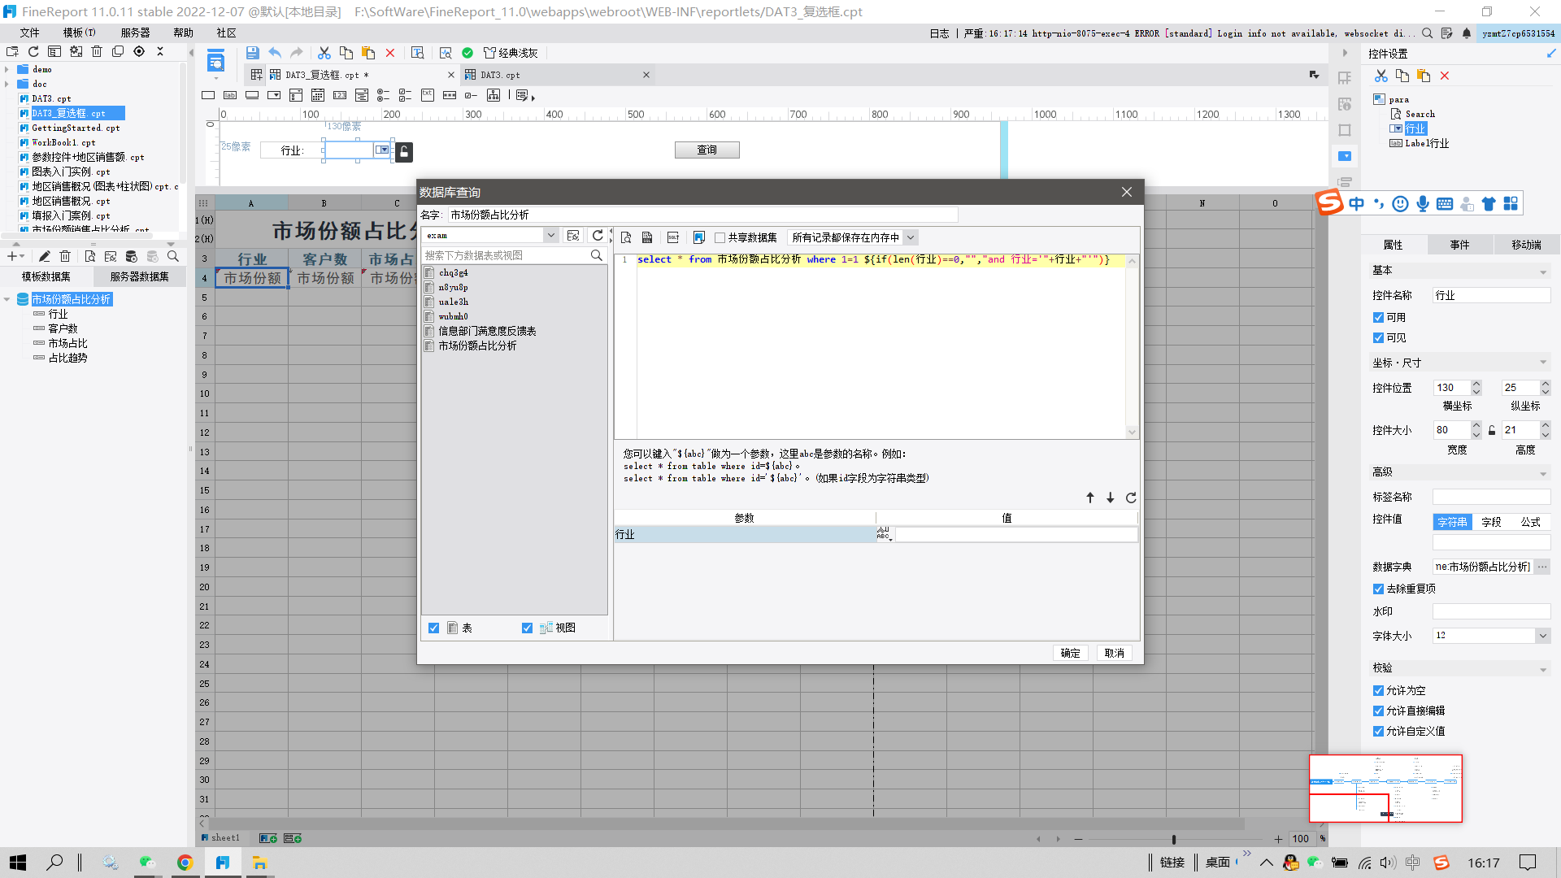Click the red delete X icon in the main toolbar
The width and height of the screenshot is (1561, 878).
(390, 53)
